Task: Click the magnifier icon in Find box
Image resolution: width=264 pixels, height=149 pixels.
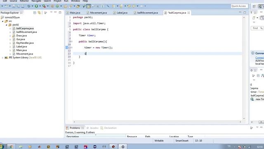Action: (x=261, y=28)
